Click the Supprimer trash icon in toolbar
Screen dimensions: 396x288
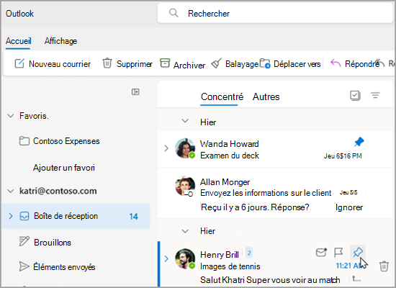[107, 63]
